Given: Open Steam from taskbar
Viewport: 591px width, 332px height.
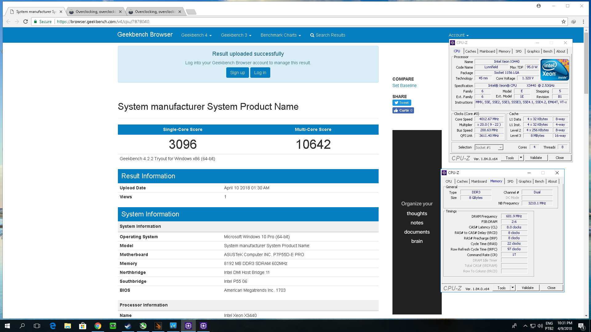Looking at the screenshot, I should tap(128, 326).
